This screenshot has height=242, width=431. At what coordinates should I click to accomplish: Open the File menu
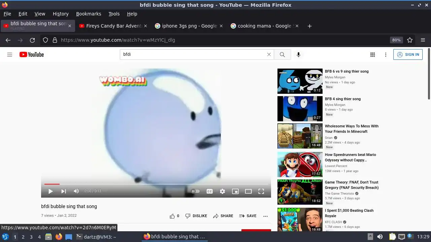tap(7, 14)
